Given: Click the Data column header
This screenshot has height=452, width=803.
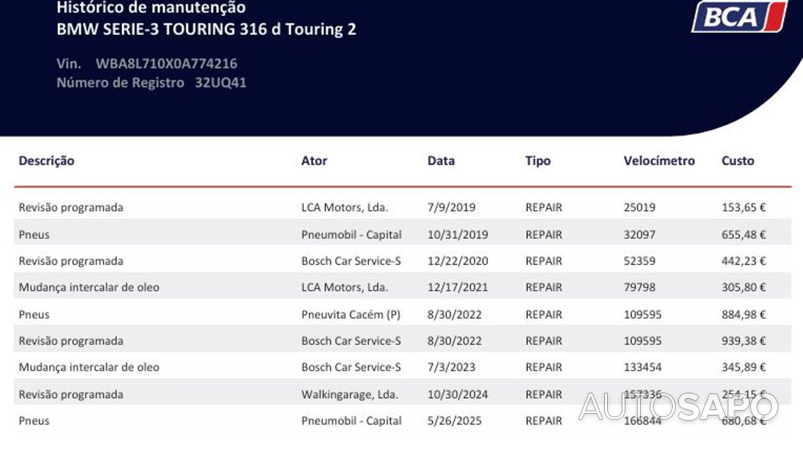Looking at the screenshot, I should [441, 161].
